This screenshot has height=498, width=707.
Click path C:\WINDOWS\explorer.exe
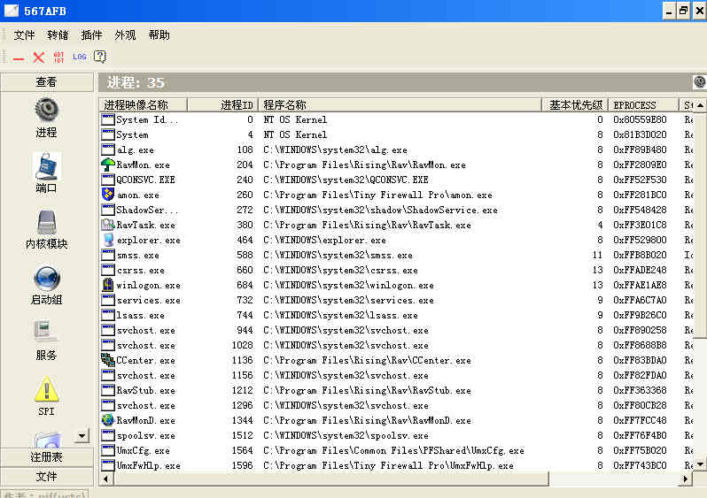coord(324,240)
